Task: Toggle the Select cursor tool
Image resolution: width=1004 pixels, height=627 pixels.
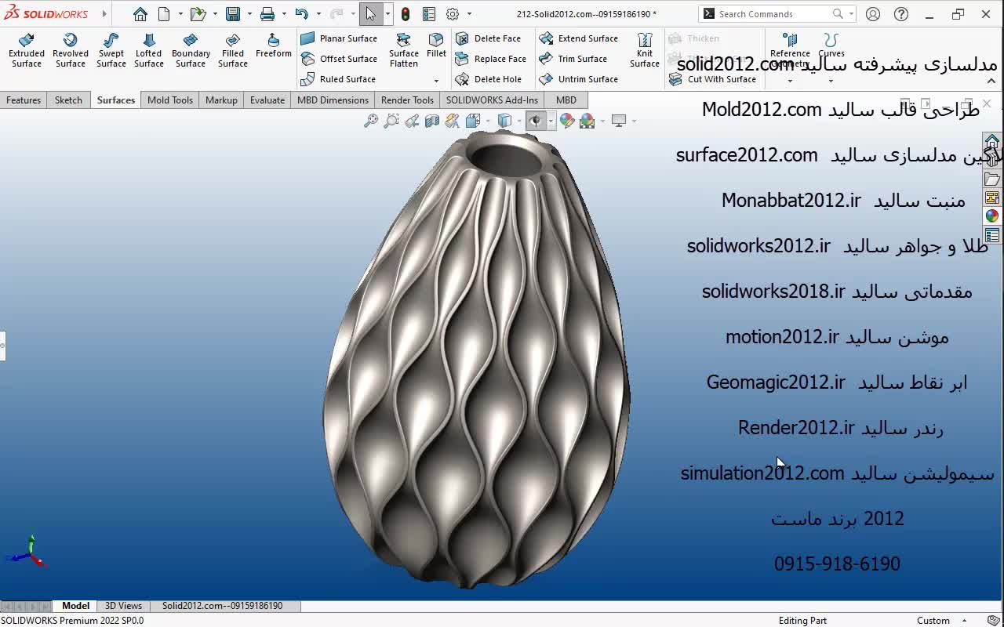Action: coord(370,14)
